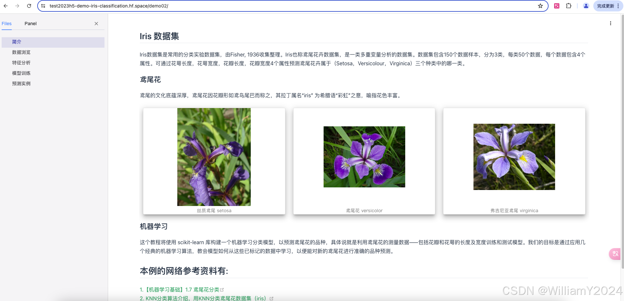The image size is (624, 301).
Task: Click caption 鸢尾花 versicolor
Action: [364, 211]
